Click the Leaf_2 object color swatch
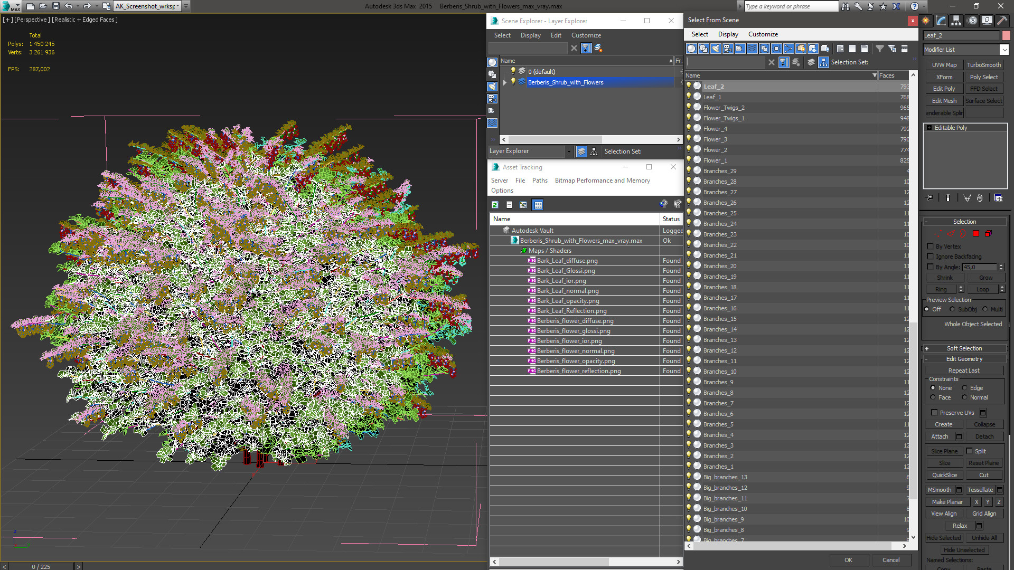Image resolution: width=1014 pixels, height=570 pixels. (1006, 35)
